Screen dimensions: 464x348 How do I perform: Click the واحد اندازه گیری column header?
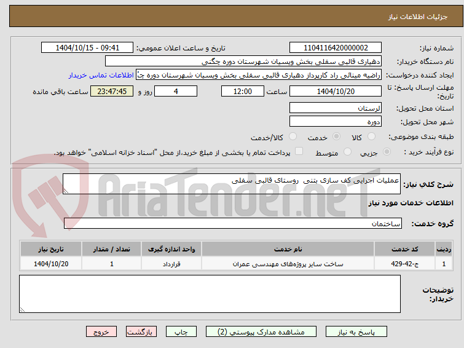(171, 249)
